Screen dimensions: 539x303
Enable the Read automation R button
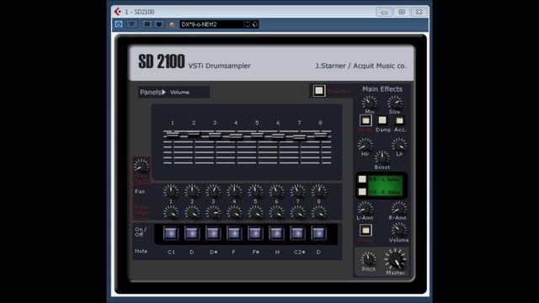(147, 24)
